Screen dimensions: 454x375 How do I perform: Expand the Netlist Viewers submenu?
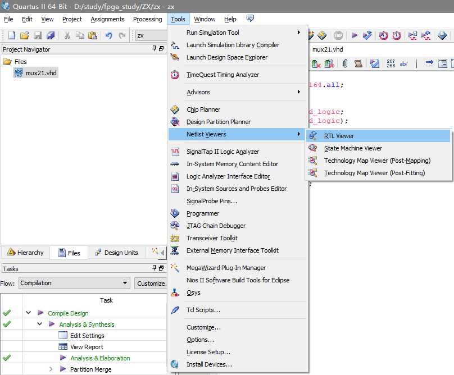238,134
